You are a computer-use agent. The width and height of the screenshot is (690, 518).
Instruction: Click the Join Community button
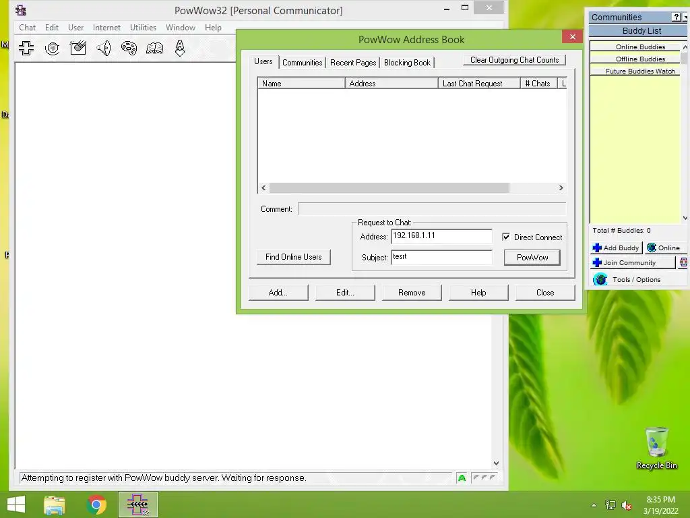632,262
